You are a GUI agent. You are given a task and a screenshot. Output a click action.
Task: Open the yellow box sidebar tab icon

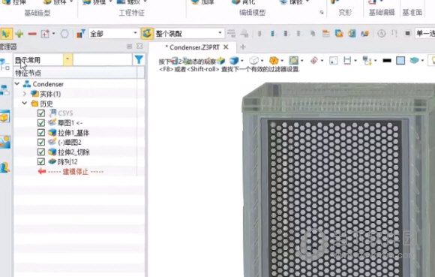pos(5,116)
